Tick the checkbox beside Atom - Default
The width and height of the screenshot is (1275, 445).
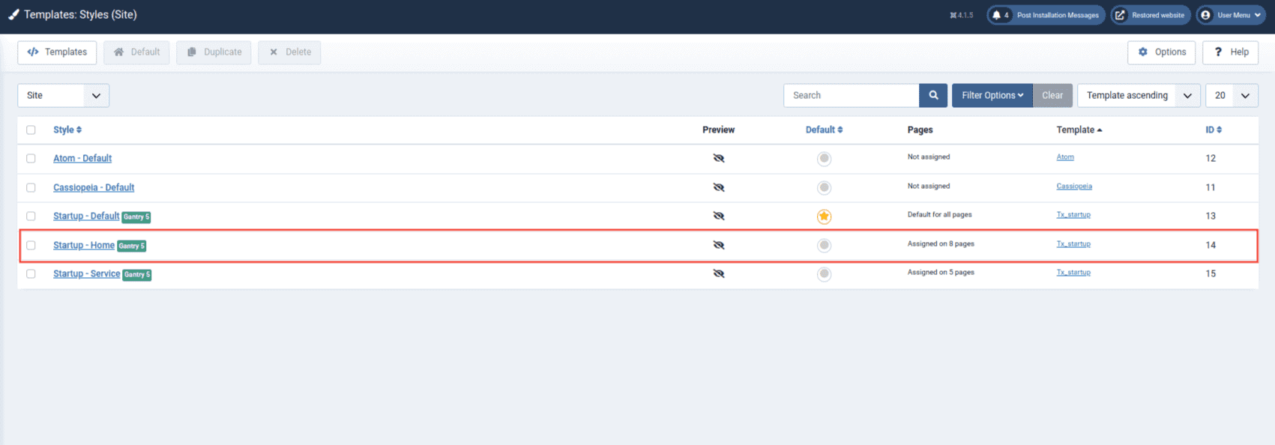31,158
